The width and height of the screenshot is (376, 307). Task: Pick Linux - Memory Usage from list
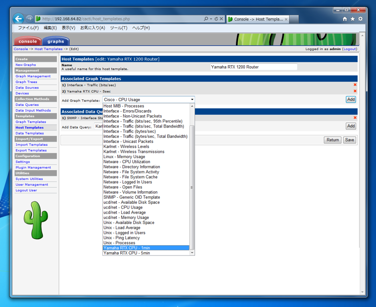pyautogui.click(x=146, y=157)
